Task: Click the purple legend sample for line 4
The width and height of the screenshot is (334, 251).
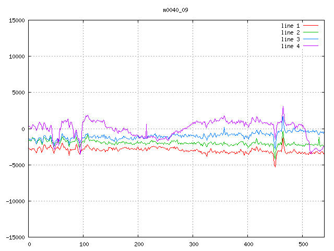Action: [x=311, y=46]
